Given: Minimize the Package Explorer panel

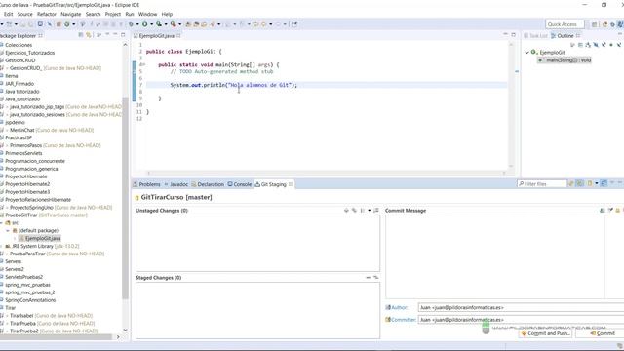Looking at the screenshot, I should pos(115,35).
